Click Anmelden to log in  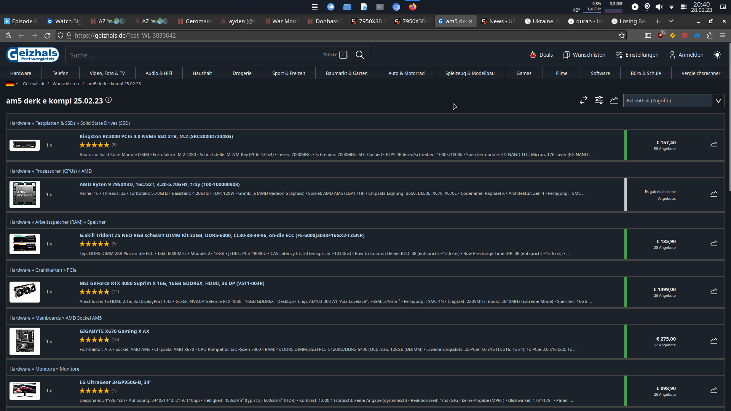click(686, 55)
